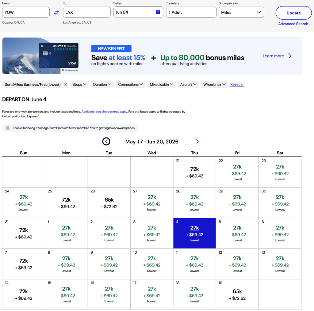Select June 2 fare 27k
This screenshot has height=311, width=314.
[109, 233]
